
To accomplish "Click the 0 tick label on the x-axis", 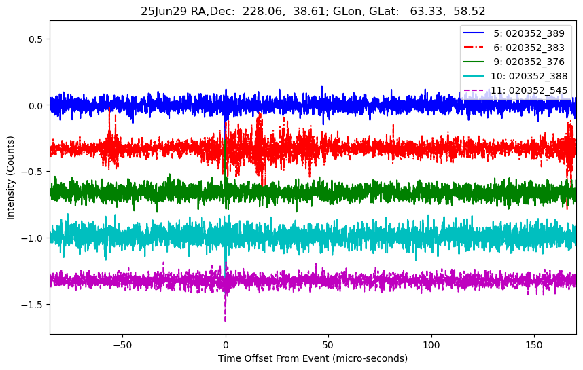I will [x=226, y=345].
